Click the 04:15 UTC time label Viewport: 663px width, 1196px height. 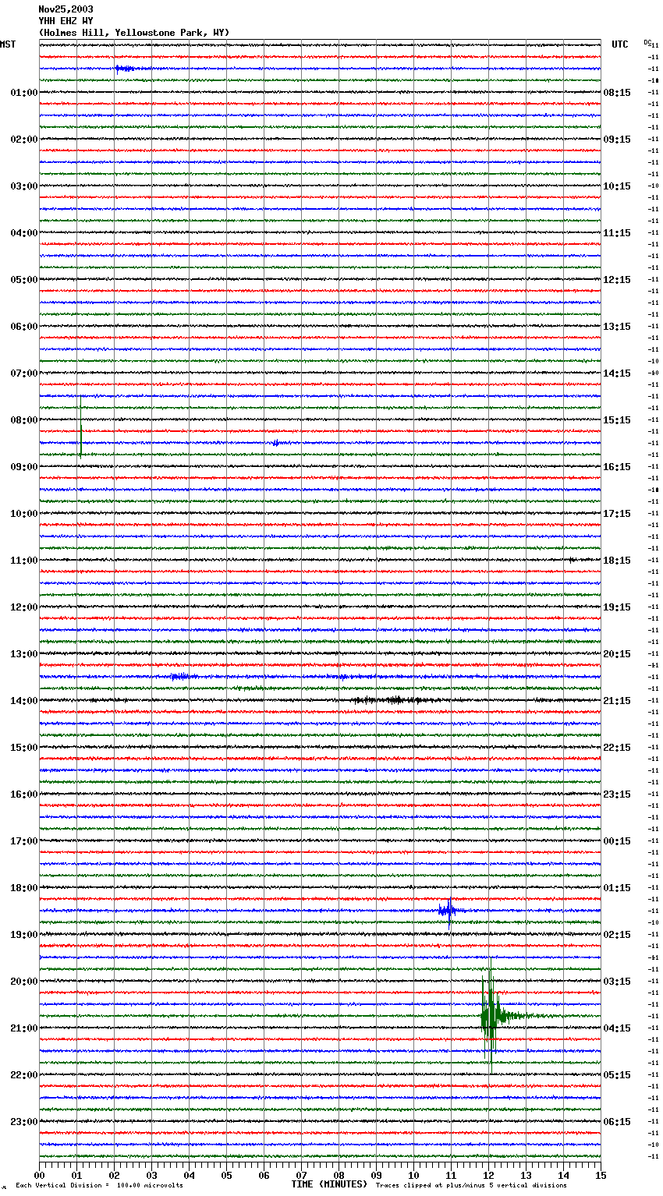pos(617,1028)
